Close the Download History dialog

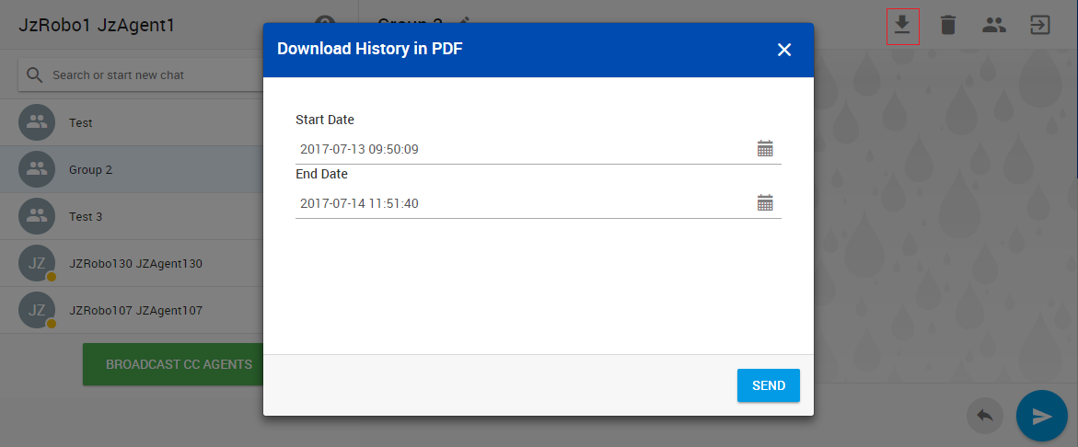[x=784, y=50]
